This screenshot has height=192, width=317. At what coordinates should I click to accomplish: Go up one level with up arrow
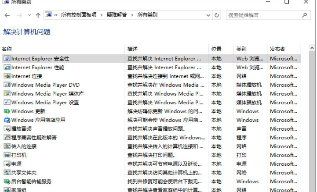point(38,15)
